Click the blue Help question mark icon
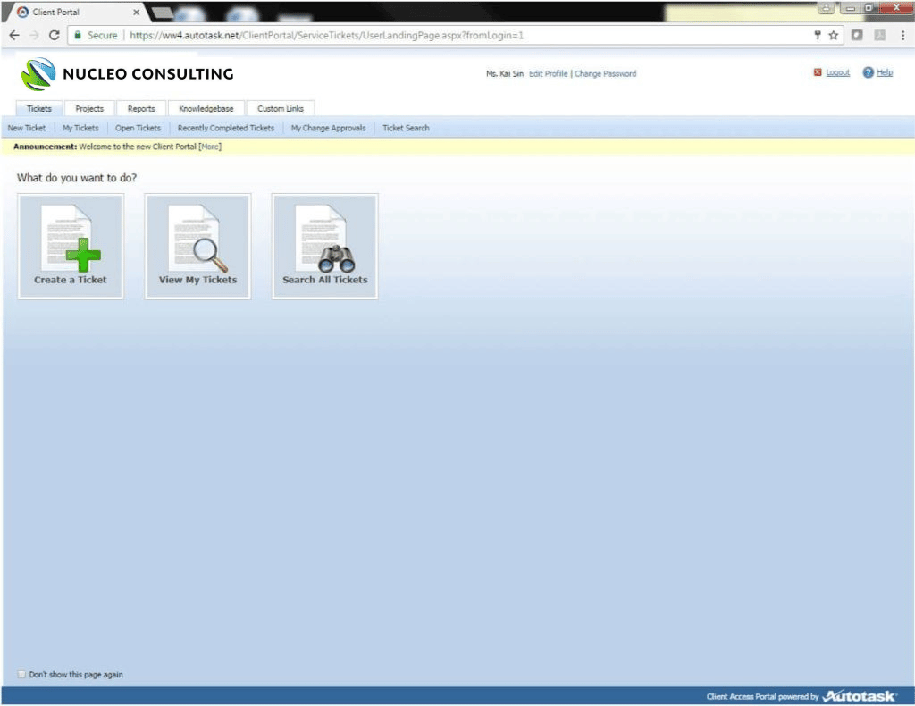Image resolution: width=915 pixels, height=706 pixels. tap(868, 72)
